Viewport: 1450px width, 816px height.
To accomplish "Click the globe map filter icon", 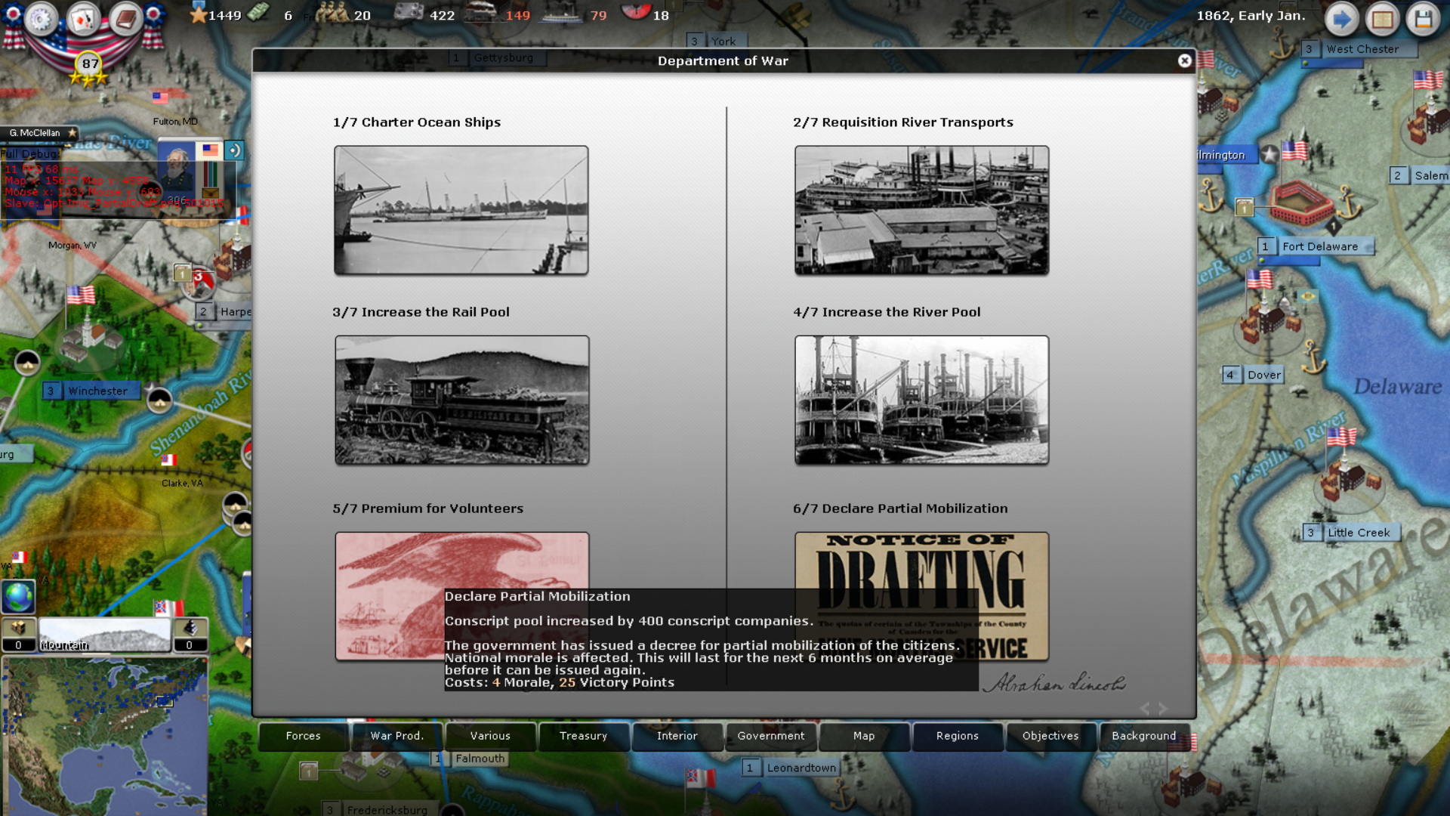I will (x=18, y=597).
